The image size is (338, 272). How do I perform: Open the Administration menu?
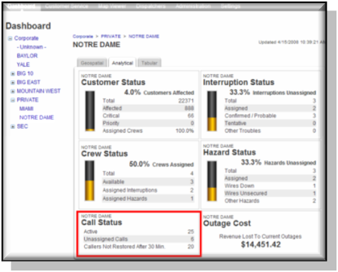pyautogui.click(x=193, y=6)
